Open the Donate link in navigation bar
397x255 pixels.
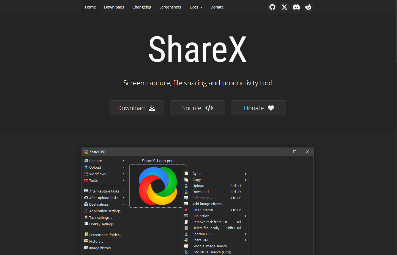tap(217, 7)
